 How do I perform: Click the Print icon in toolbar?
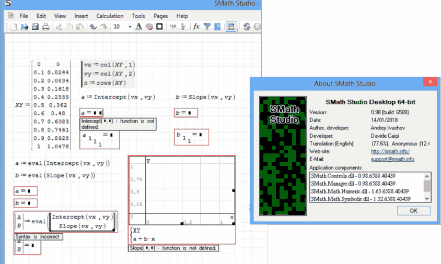45,27
